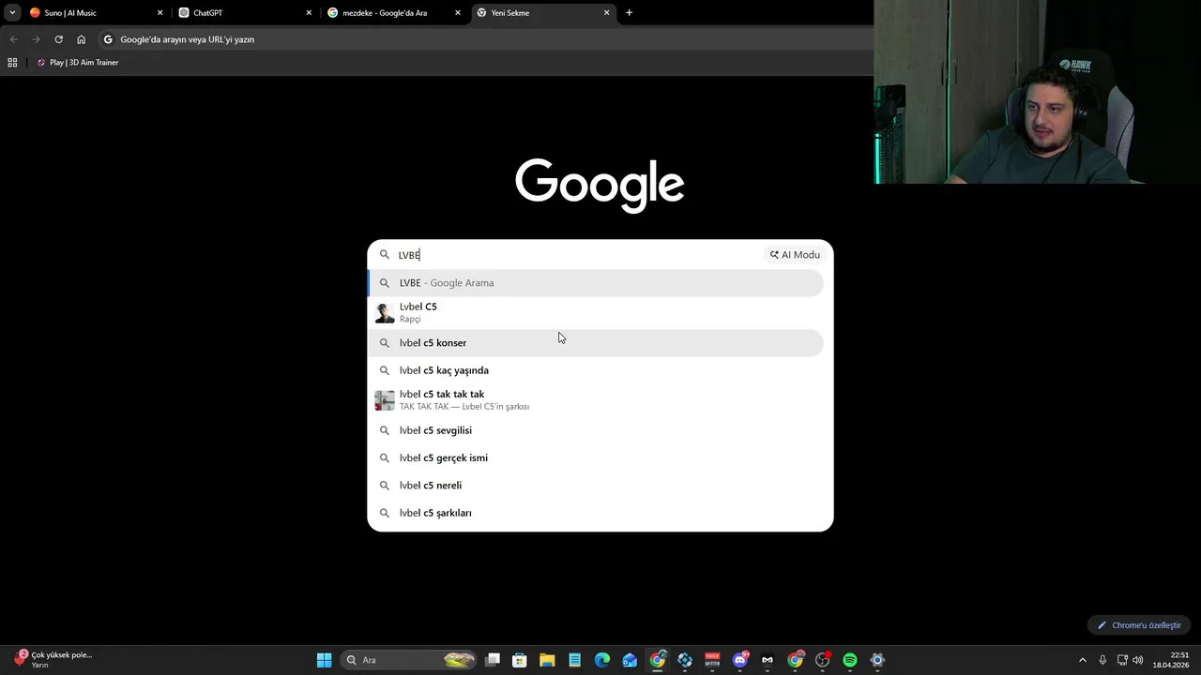The image size is (1201, 675).
Task: Switch to the mezdeke Google search tab
Action: pos(394,13)
